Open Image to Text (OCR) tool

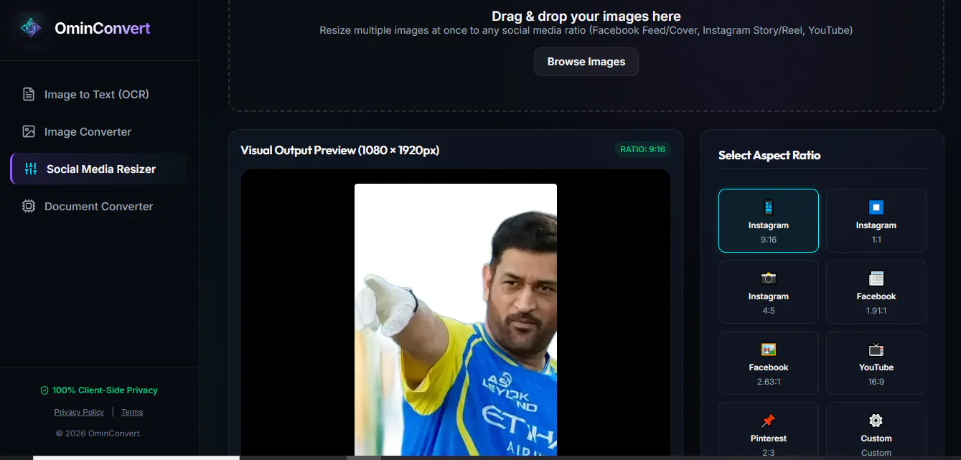[98, 94]
